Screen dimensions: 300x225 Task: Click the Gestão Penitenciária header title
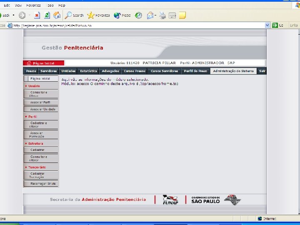coord(72,47)
